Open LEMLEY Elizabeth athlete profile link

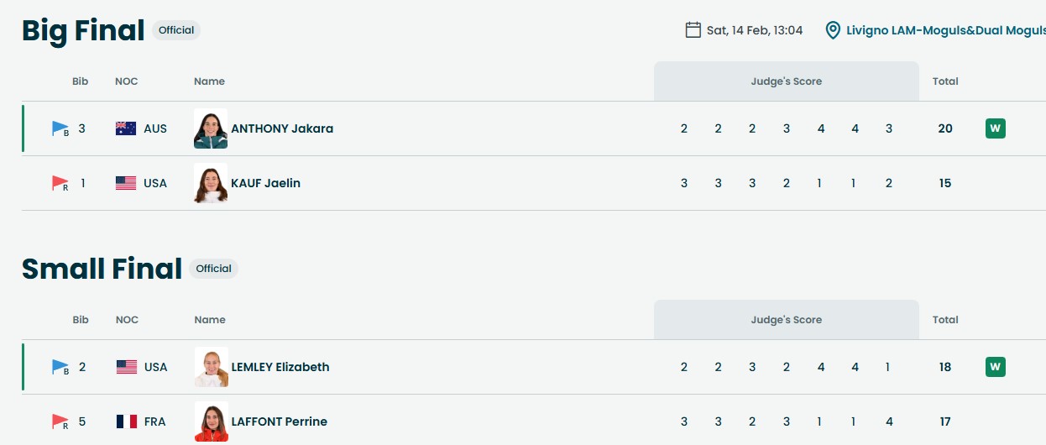tap(280, 367)
